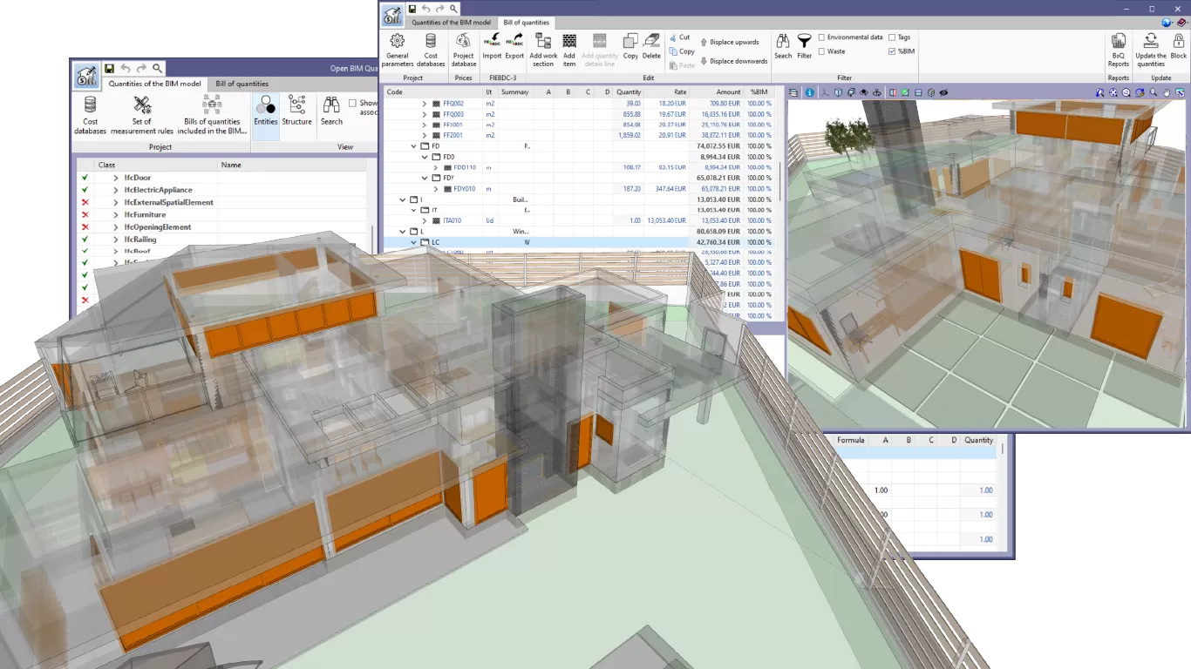
Task: Import a FIEBDC-3 file
Action: point(492,48)
